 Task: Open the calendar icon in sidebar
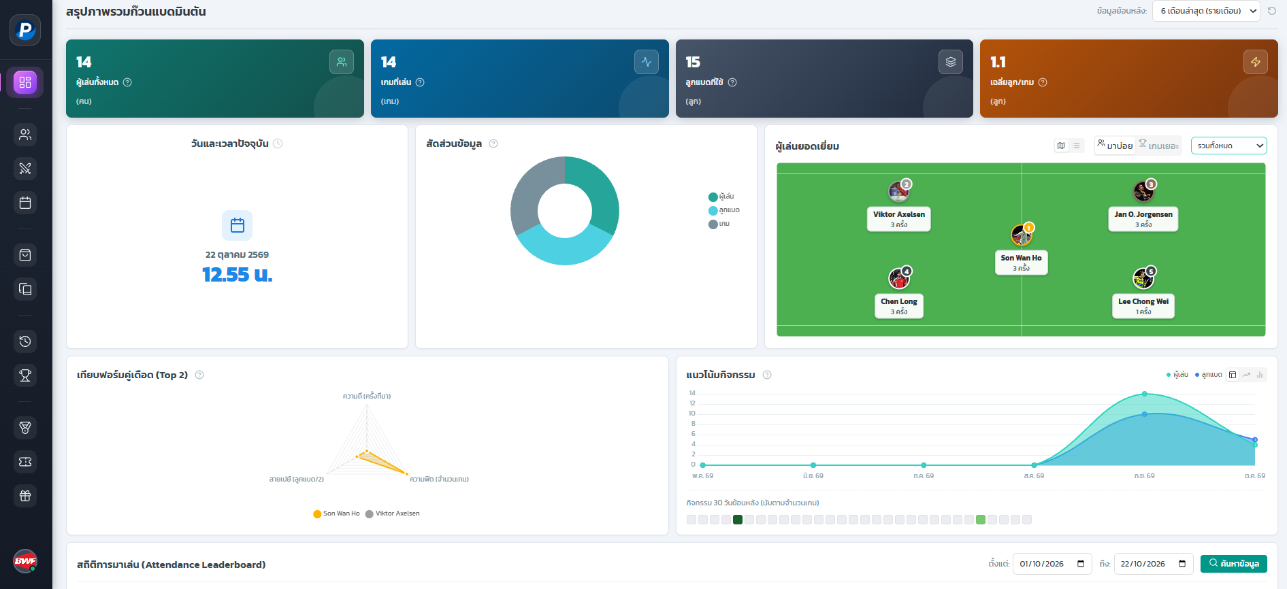25,203
